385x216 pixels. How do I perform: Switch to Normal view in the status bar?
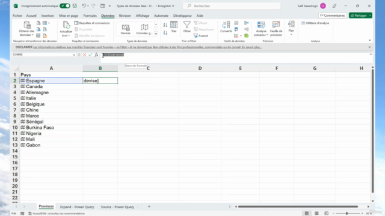[307, 214]
